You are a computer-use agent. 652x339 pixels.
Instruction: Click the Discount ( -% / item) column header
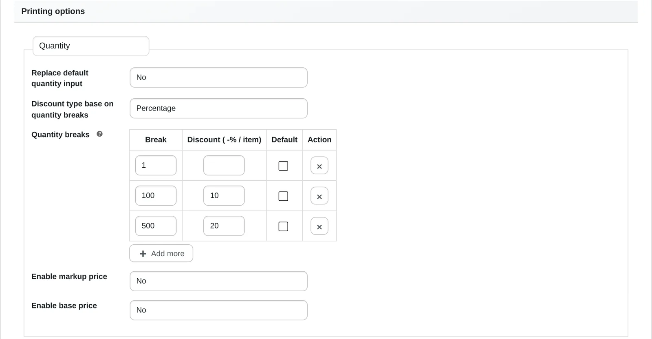pyautogui.click(x=224, y=140)
